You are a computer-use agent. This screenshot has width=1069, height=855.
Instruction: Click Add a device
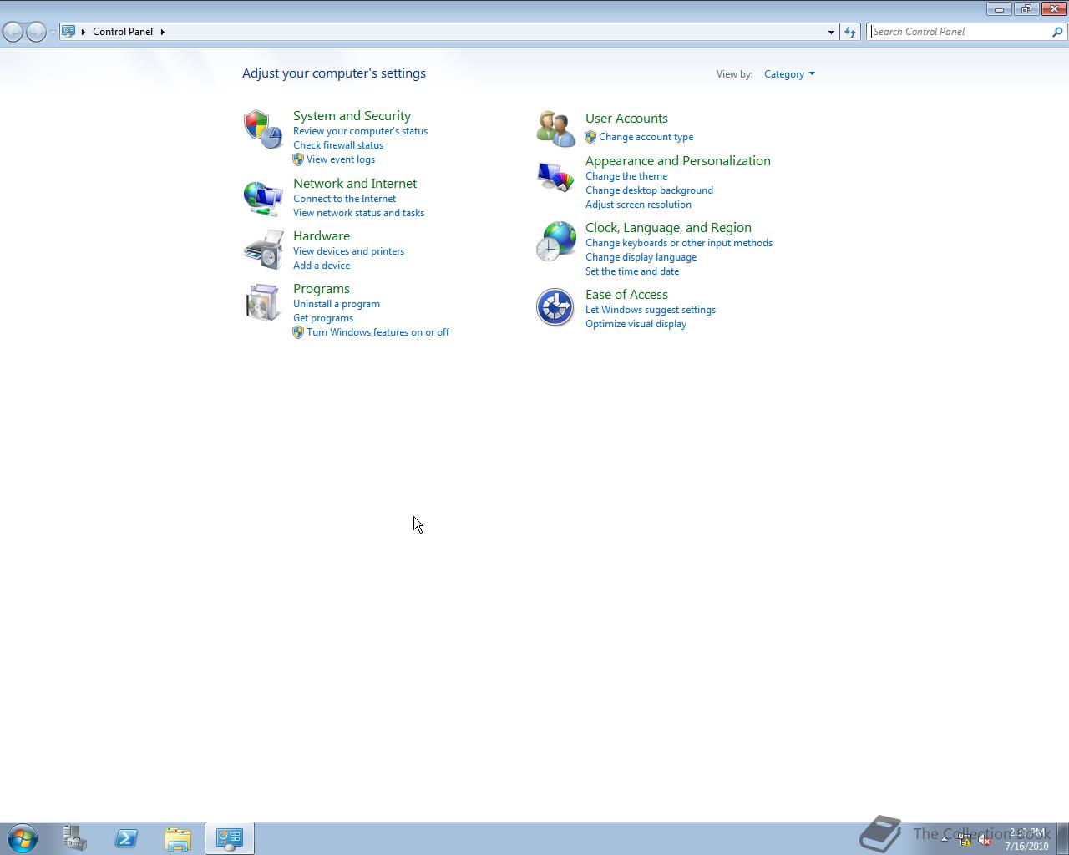(322, 266)
